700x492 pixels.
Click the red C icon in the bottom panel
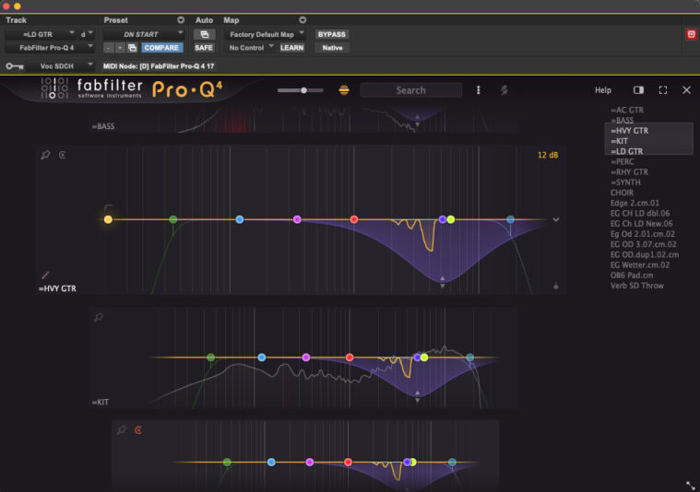tap(138, 430)
